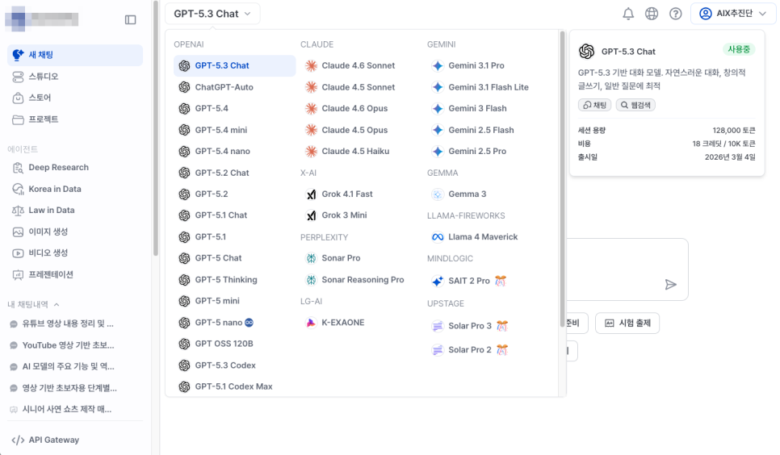The width and height of the screenshot is (780, 455).
Task: Select GPT-5.3 Chat from the model list
Action: (x=235, y=65)
